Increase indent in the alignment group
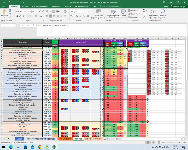The height and width of the screenshot is (150, 188). (60, 16)
